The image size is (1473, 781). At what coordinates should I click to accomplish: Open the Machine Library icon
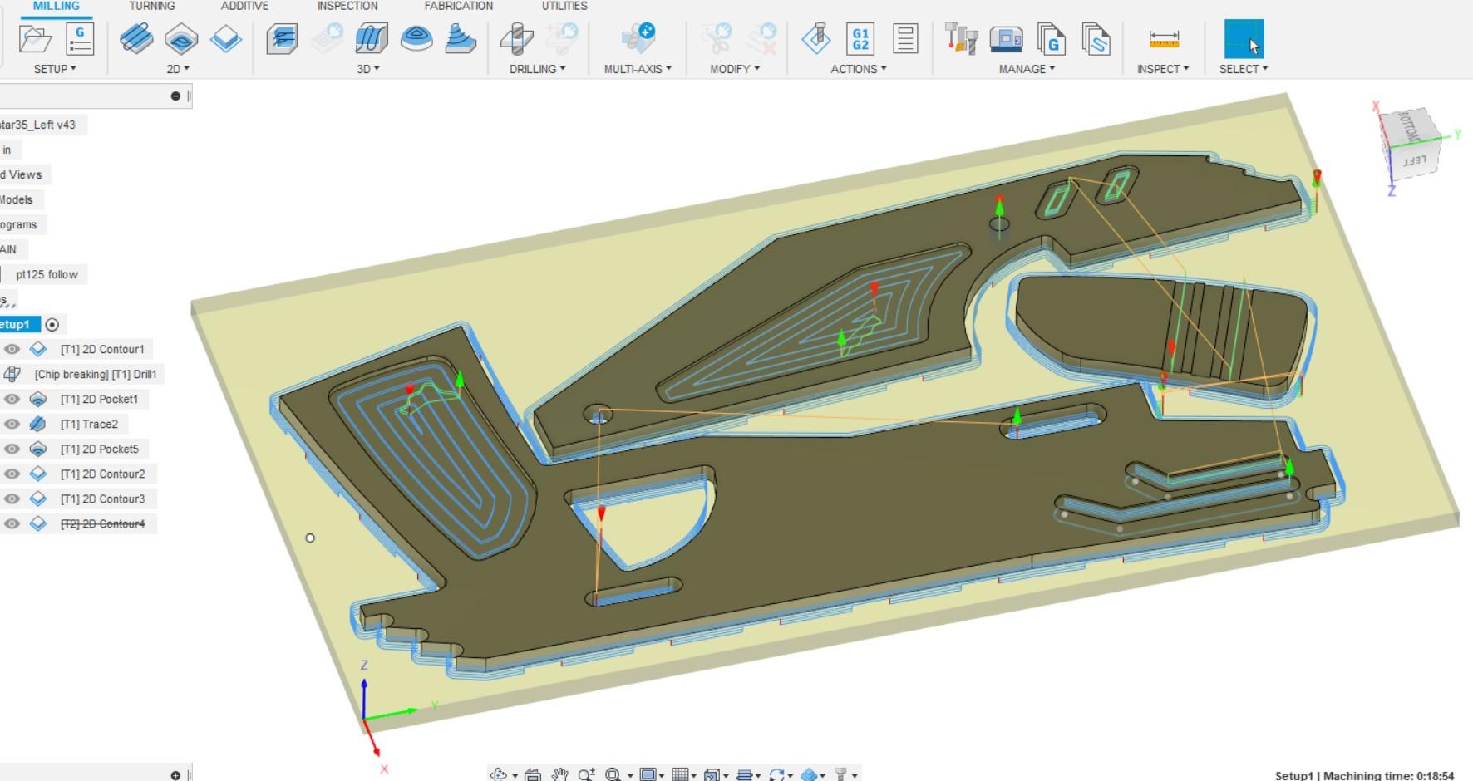pos(1007,39)
